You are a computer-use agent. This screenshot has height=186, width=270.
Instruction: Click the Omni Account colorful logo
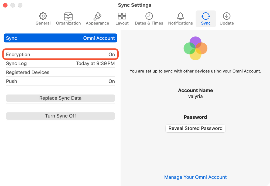click(x=196, y=48)
